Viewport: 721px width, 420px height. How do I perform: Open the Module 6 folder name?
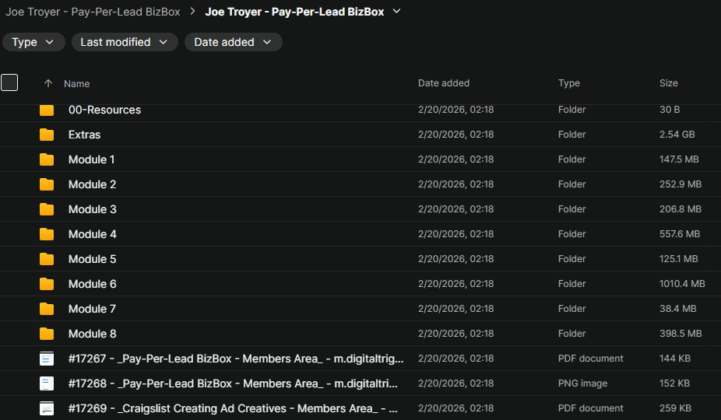click(93, 284)
